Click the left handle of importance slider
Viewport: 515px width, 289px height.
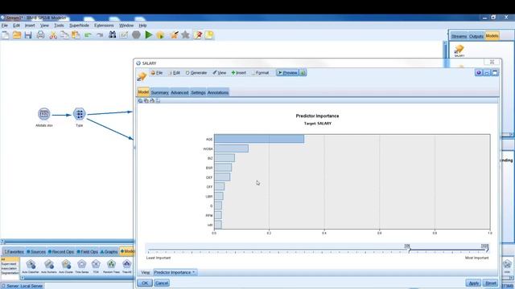(408, 248)
